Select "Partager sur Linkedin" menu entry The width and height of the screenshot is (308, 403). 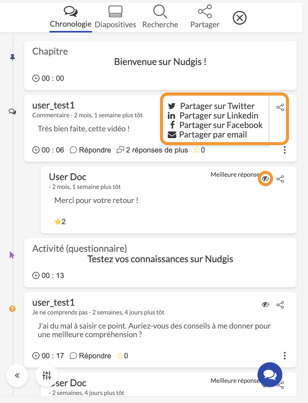coord(213,116)
